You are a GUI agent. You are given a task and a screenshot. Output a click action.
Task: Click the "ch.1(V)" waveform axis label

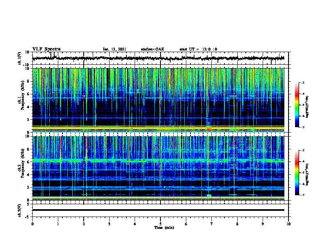tap(19, 58)
